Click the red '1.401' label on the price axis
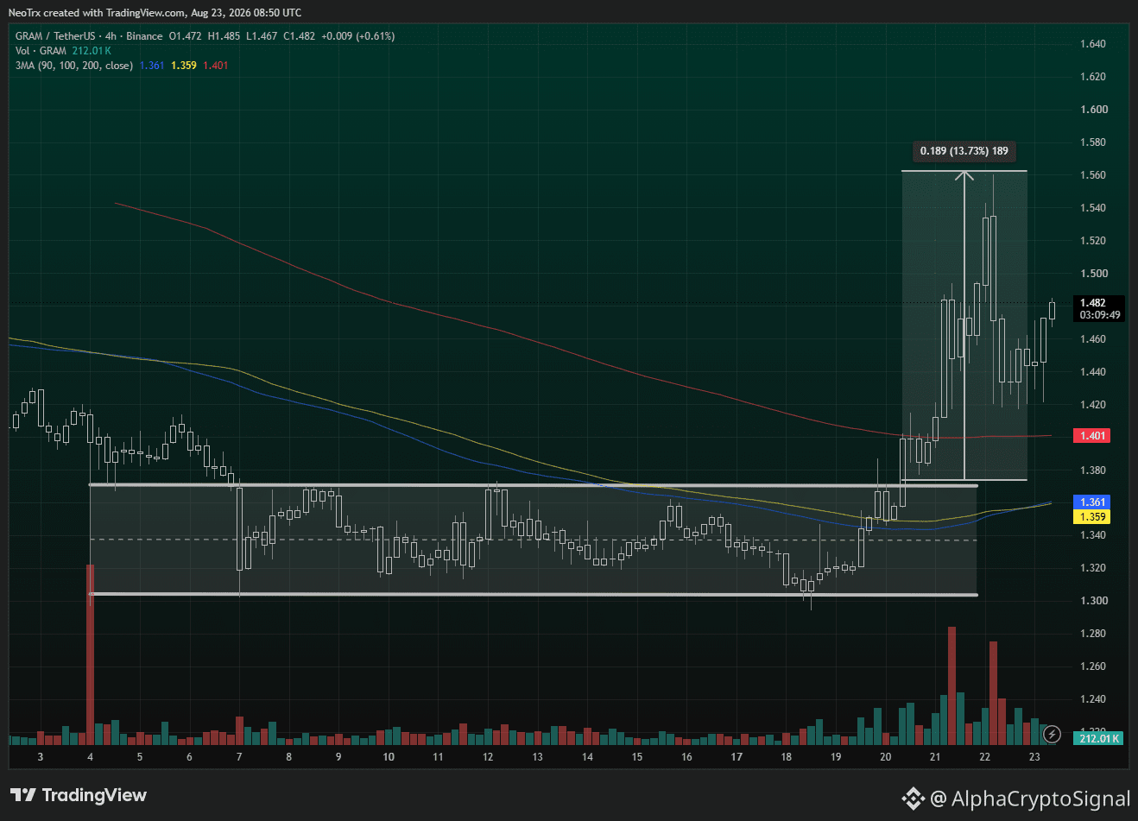 pyautogui.click(x=1092, y=436)
